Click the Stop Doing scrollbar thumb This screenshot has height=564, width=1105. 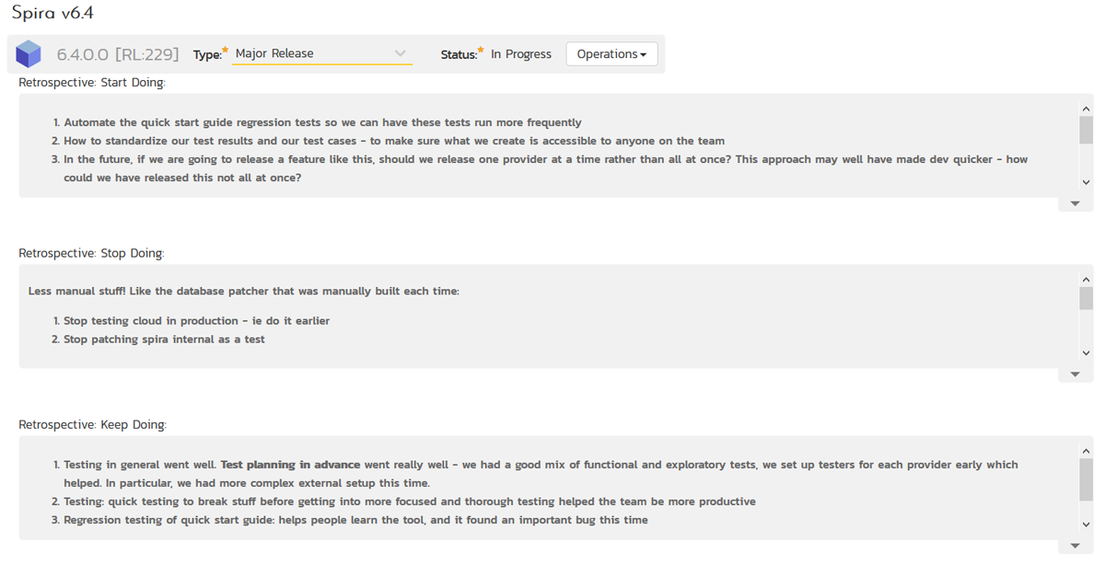point(1087,298)
